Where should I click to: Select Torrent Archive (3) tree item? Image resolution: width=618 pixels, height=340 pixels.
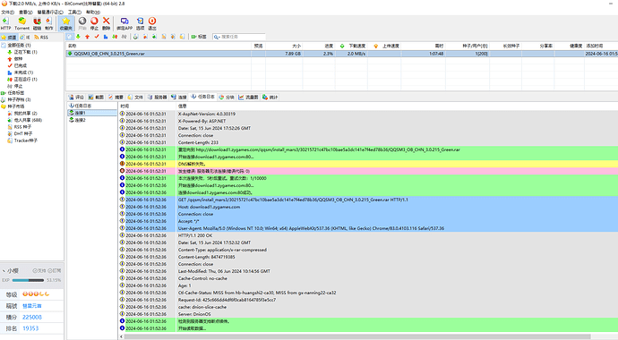click(16, 99)
